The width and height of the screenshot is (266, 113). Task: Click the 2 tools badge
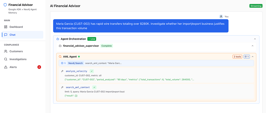237,56
